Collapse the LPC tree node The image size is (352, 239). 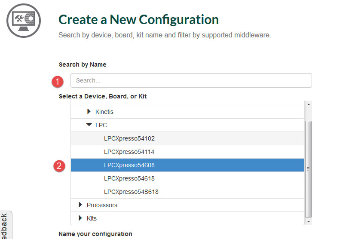(x=89, y=125)
